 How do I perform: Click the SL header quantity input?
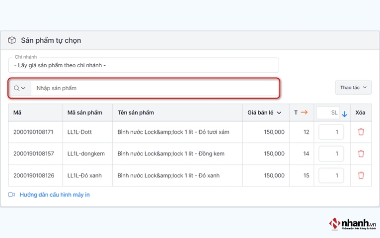pyautogui.click(x=328, y=113)
